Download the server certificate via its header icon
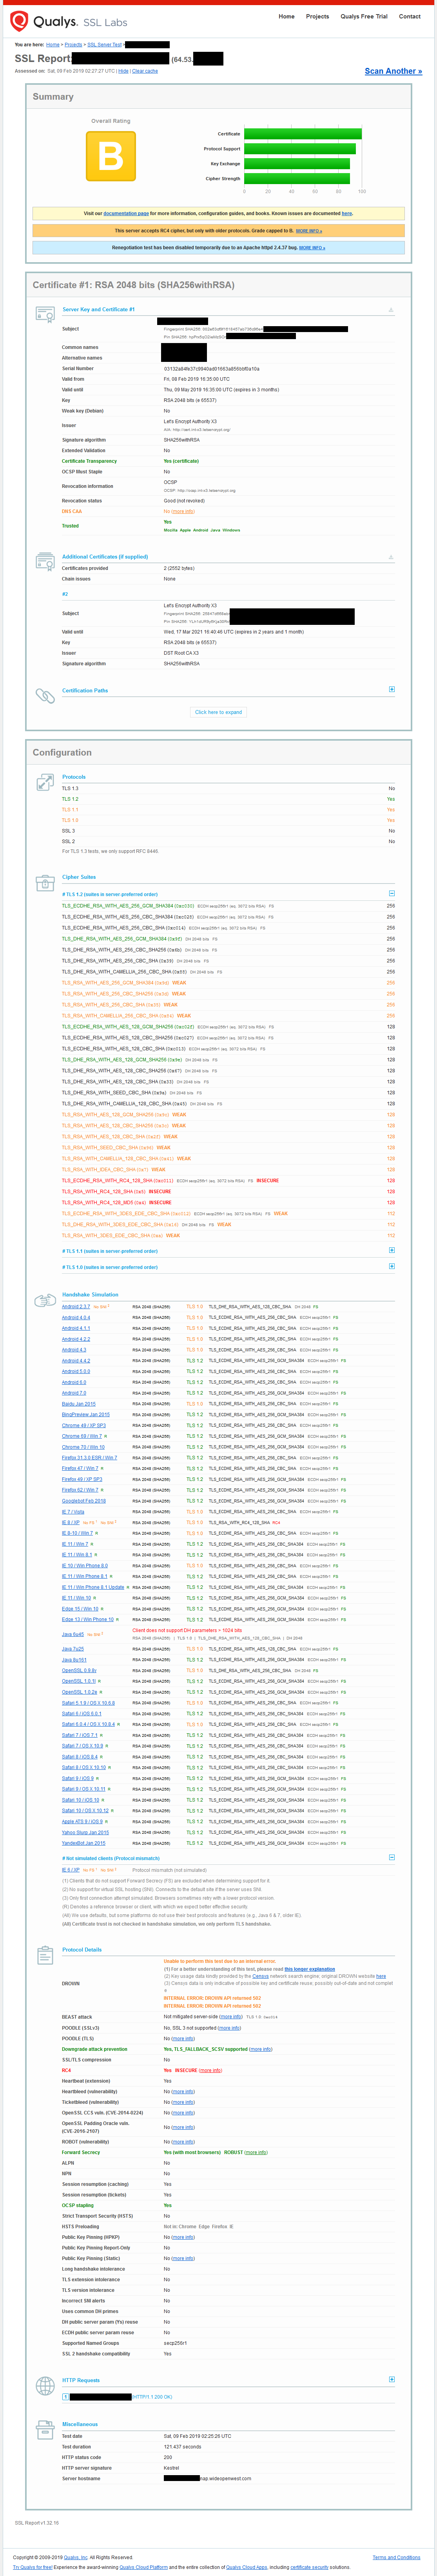Screen dimensions: 437x2576 coord(391,310)
